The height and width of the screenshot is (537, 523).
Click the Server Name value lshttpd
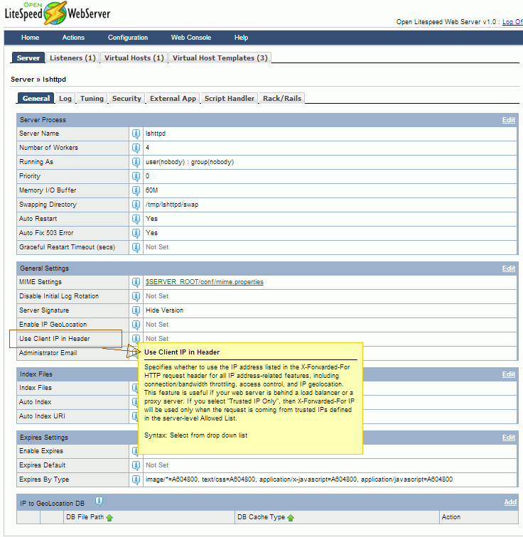pyautogui.click(x=156, y=134)
